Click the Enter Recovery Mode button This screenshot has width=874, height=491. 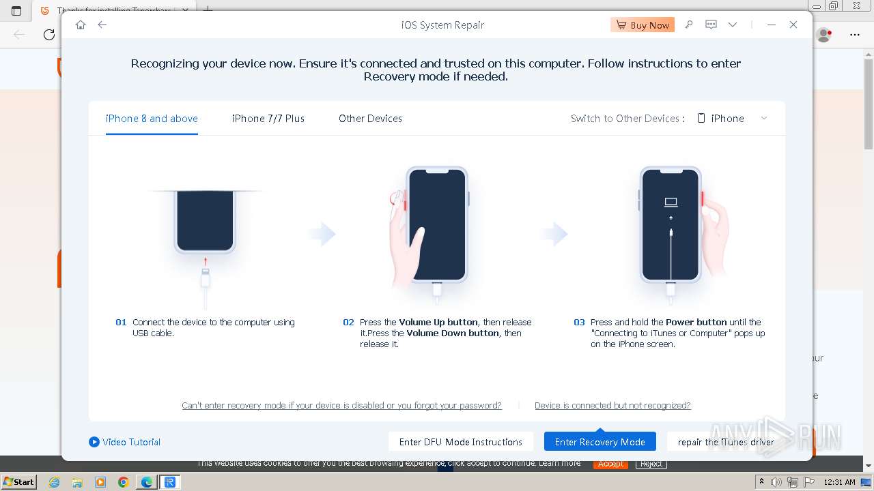[x=600, y=442]
